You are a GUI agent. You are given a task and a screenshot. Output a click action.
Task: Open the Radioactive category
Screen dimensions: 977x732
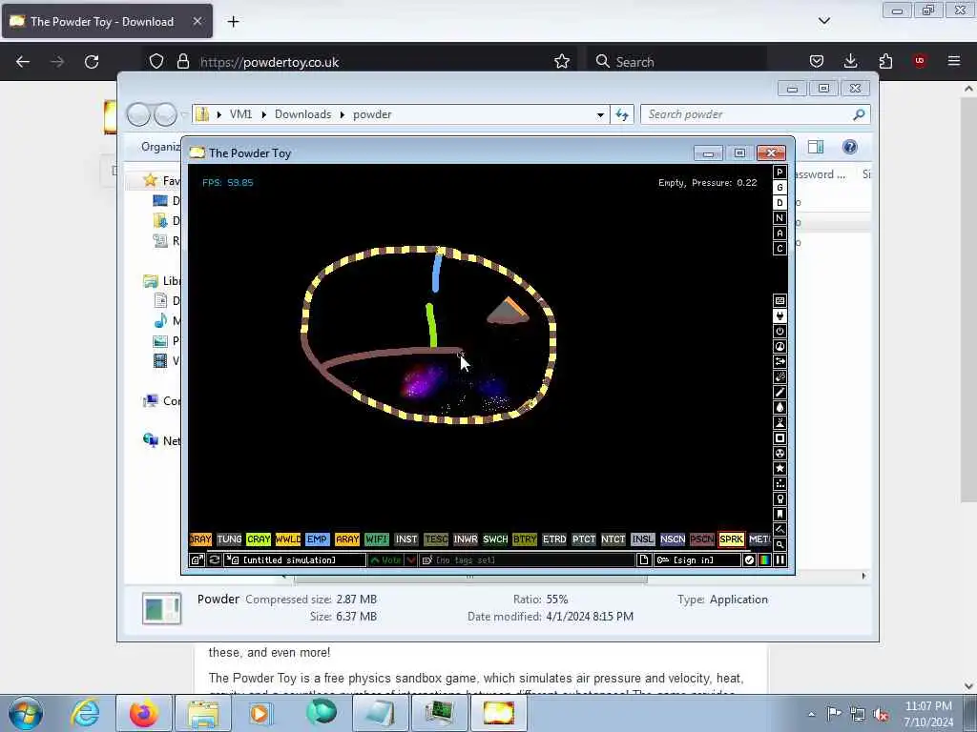[x=780, y=453]
